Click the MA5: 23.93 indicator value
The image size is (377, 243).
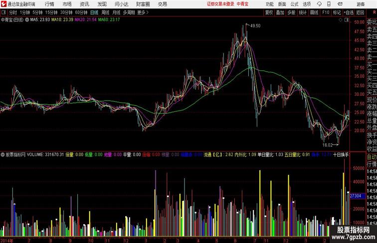(x=40, y=20)
